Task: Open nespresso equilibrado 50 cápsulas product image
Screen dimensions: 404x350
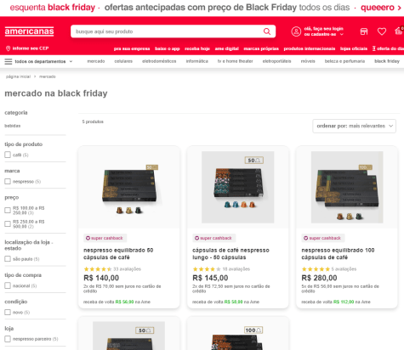Action: coord(129,187)
